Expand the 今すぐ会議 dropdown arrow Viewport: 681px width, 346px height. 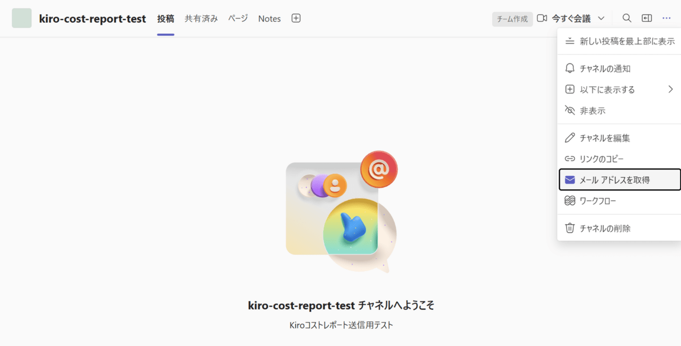pyautogui.click(x=601, y=19)
